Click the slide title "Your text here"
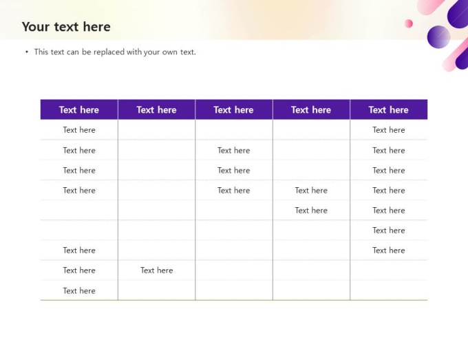468x351 pixels. coord(66,27)
